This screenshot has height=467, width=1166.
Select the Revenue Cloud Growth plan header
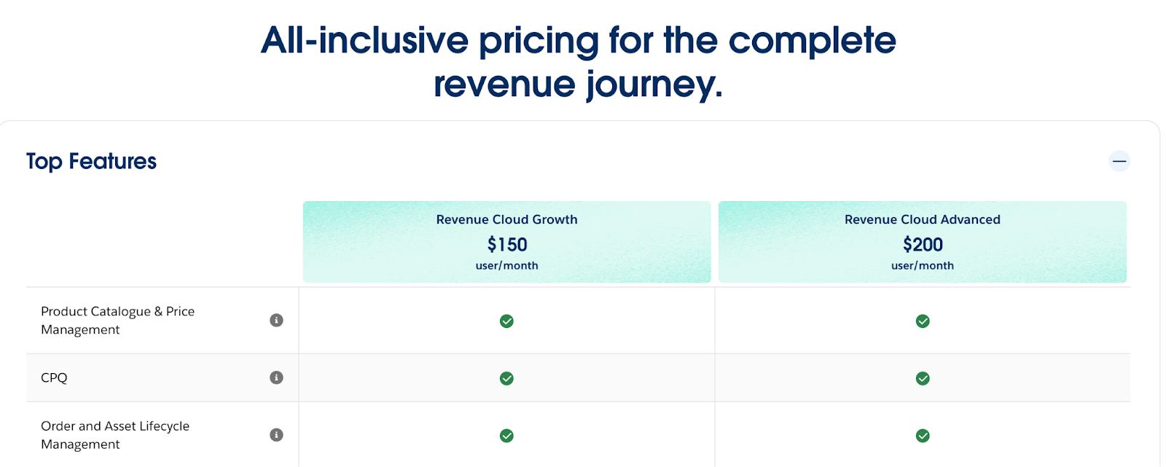[x=506, y=219]
